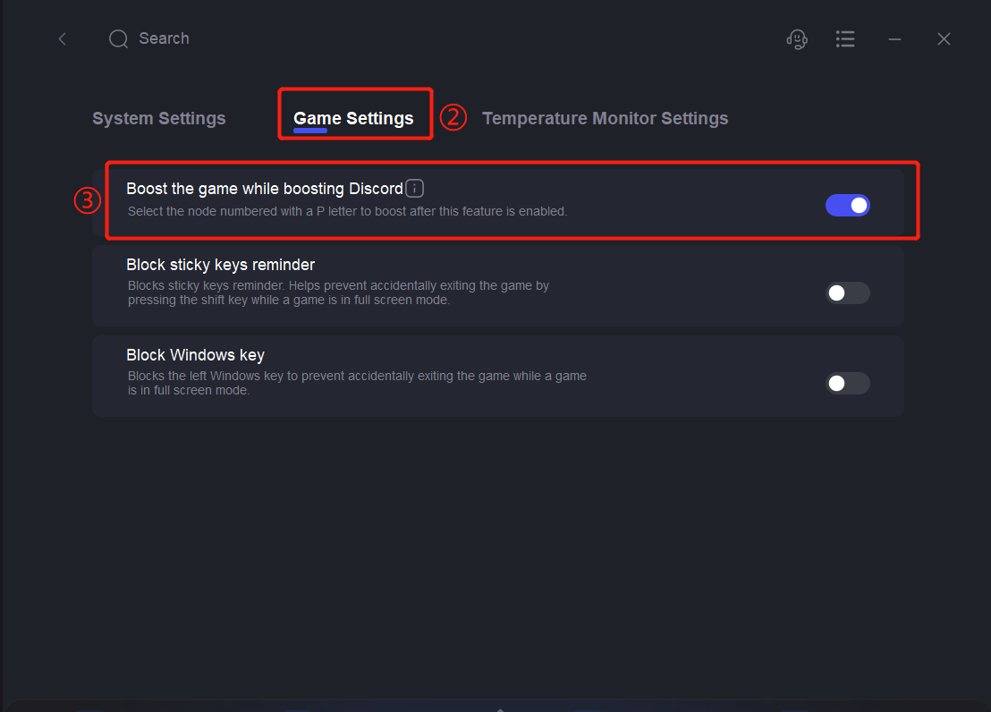
Task: View info icon beside Discord boost setting
Action: coord(414,188)
